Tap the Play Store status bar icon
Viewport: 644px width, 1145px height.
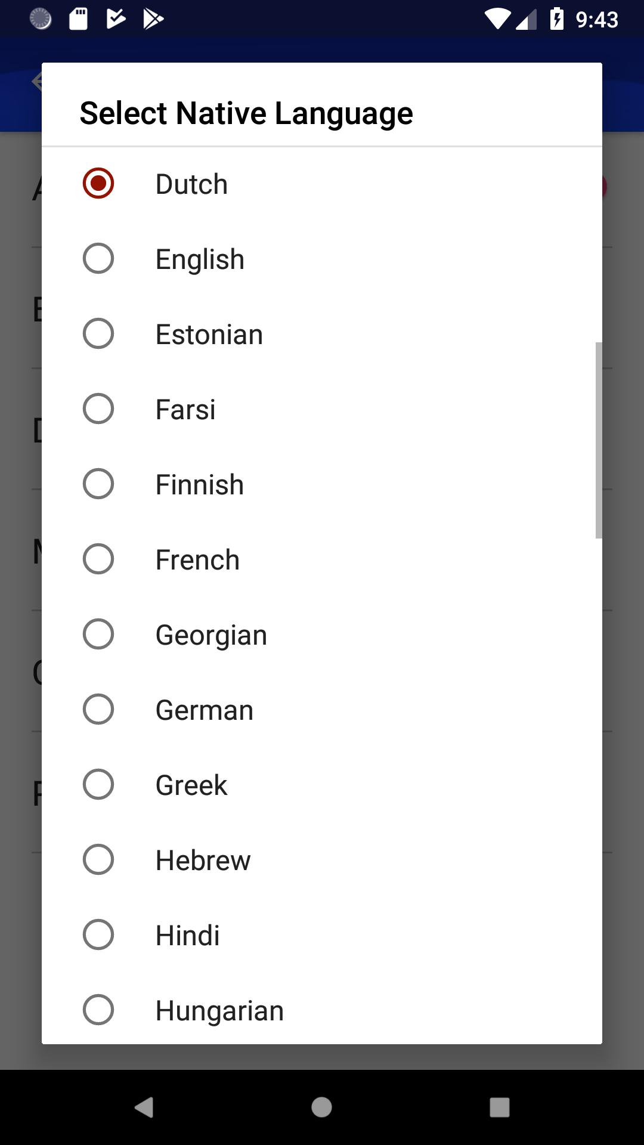(x=153, y=19)
